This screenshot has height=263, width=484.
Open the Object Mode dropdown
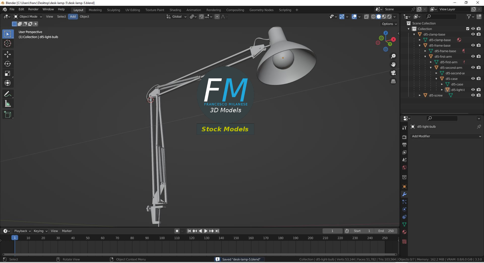pos(28,17)
